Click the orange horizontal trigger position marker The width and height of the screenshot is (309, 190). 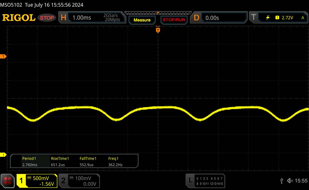(158, 30)
